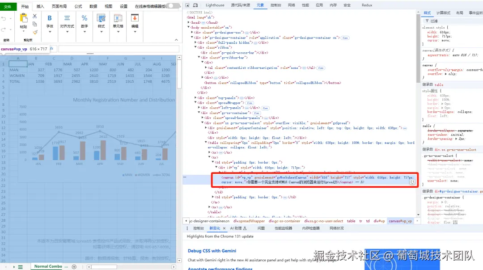The image size is (483, 270).
Task: Open the drawer three-dot menu in DevTools
Action: (x=187, y=228)
